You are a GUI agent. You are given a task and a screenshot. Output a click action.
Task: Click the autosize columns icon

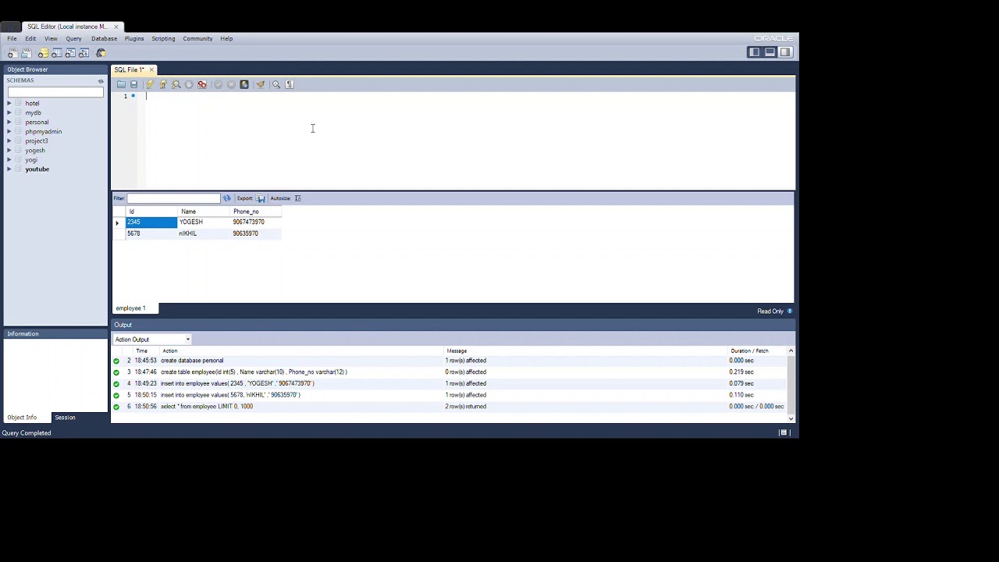298,198
